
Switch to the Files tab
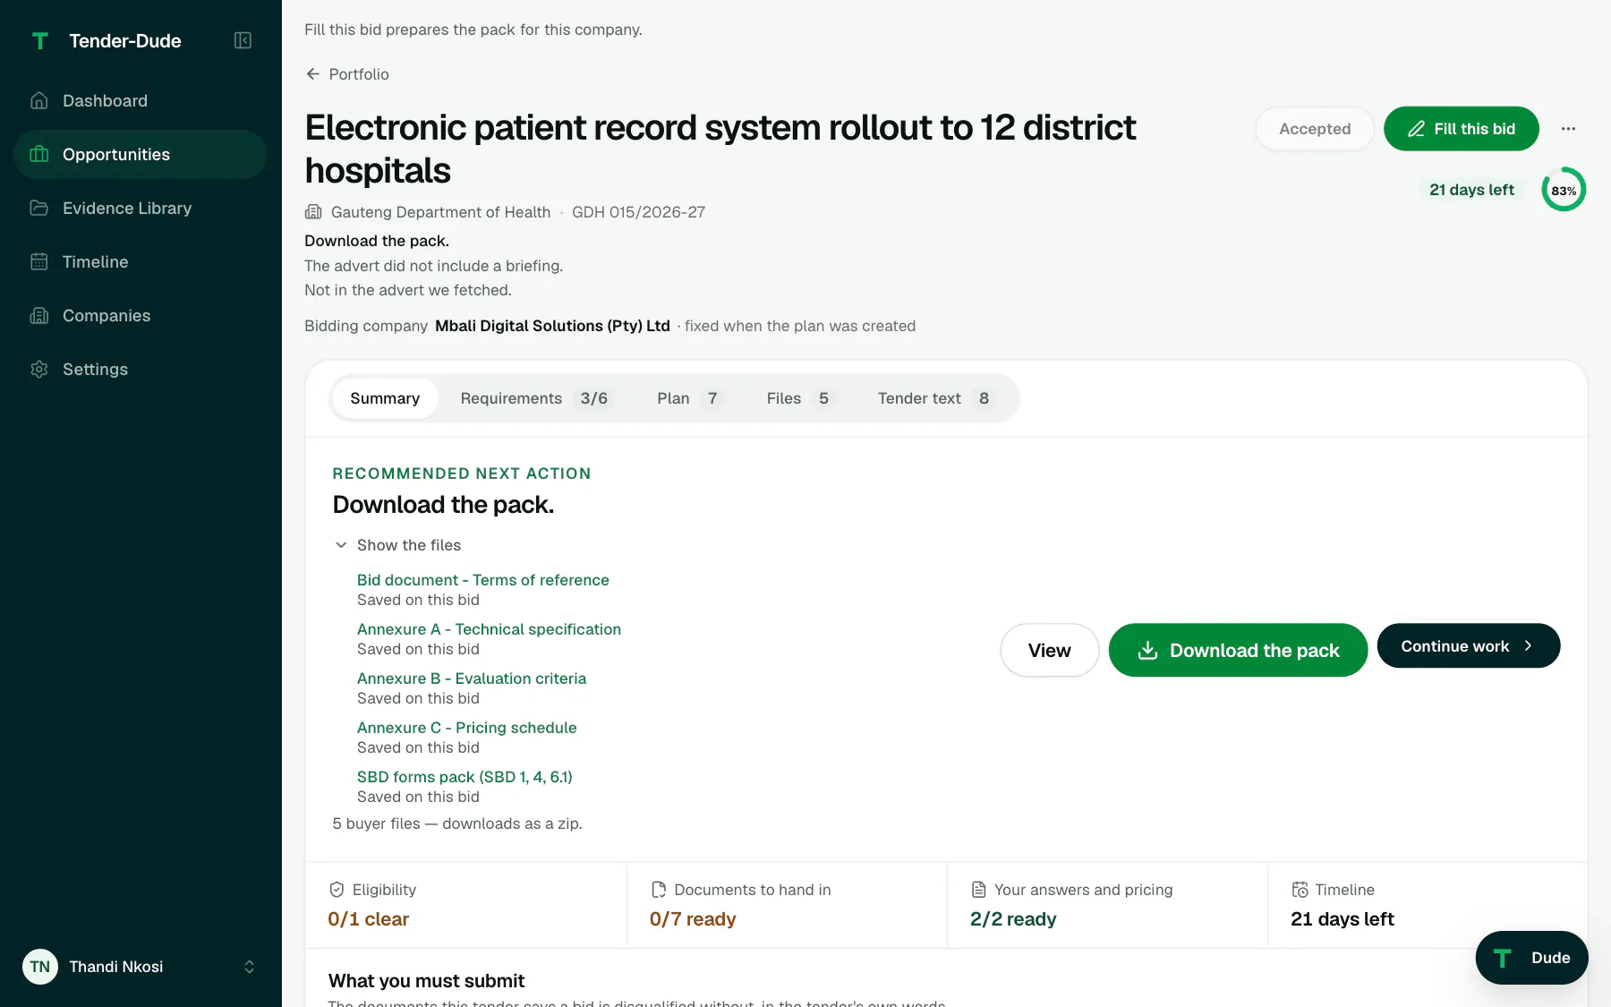799,398
